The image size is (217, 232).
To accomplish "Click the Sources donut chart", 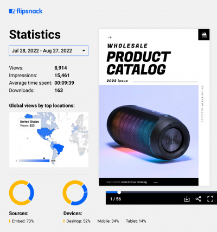I will 22,193.
